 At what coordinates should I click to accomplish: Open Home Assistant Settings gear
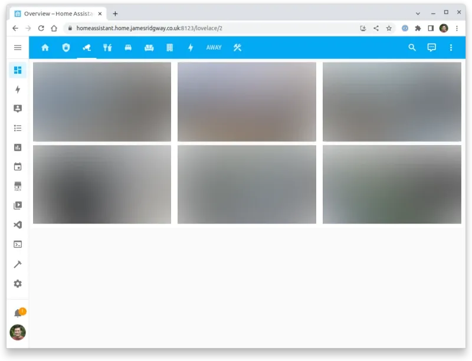coord(18,284)
